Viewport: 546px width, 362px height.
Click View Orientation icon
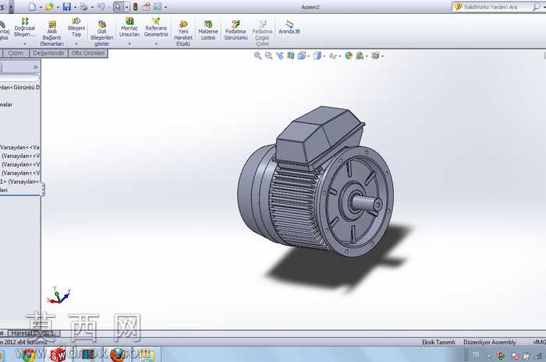pos(302,55)
